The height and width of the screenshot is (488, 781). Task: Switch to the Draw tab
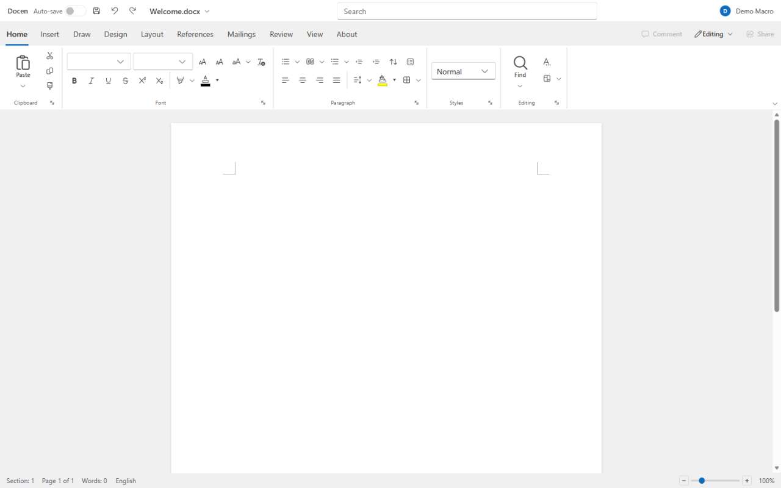pos(82,34)
